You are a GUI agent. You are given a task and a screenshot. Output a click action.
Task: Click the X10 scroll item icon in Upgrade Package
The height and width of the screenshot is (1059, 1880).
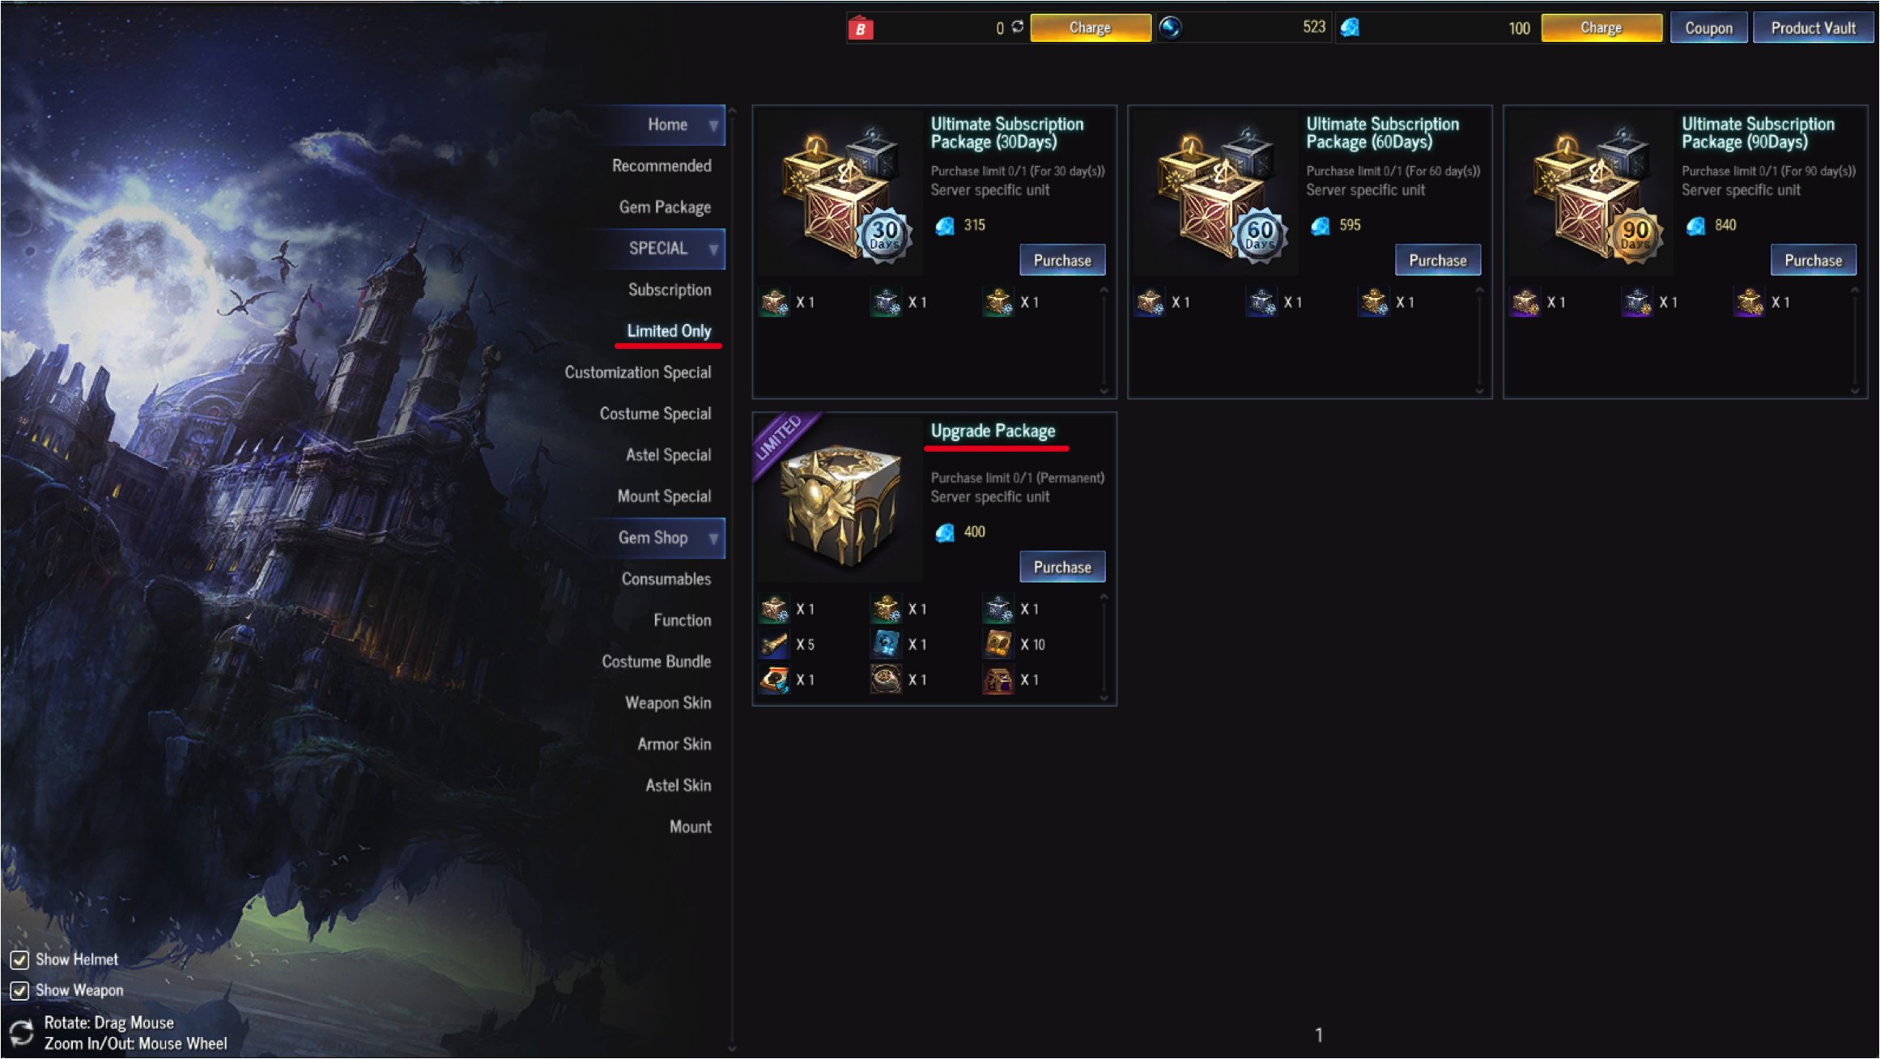[x=998, y=644]
